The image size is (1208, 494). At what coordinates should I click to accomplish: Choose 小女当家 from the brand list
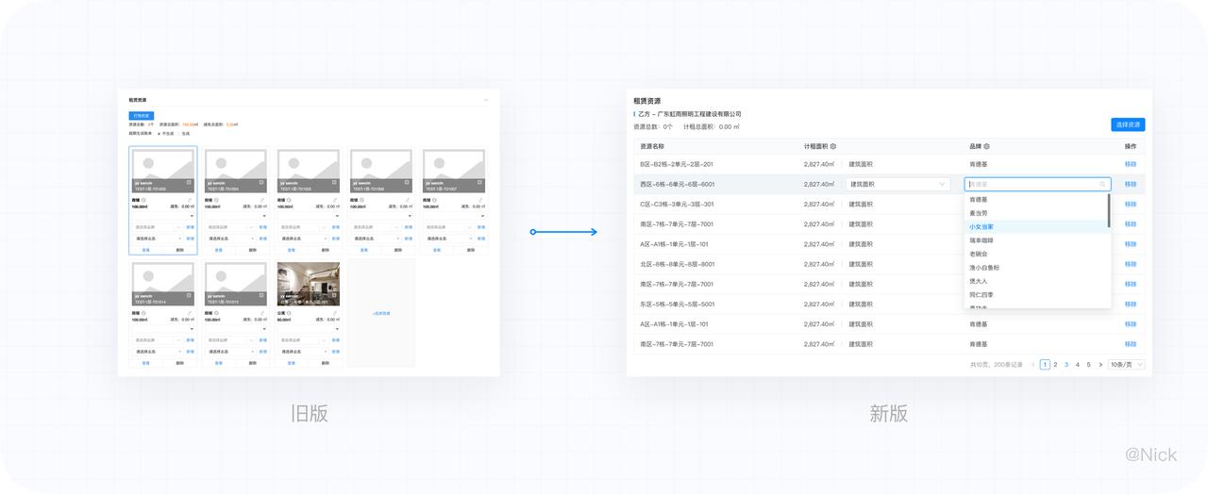pos(981,227)
